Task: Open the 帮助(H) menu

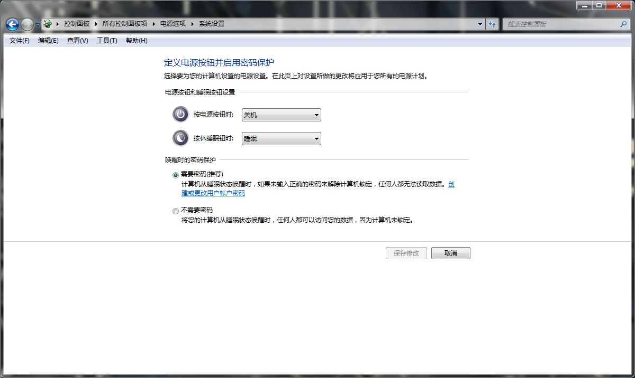Action: point(137,41)
